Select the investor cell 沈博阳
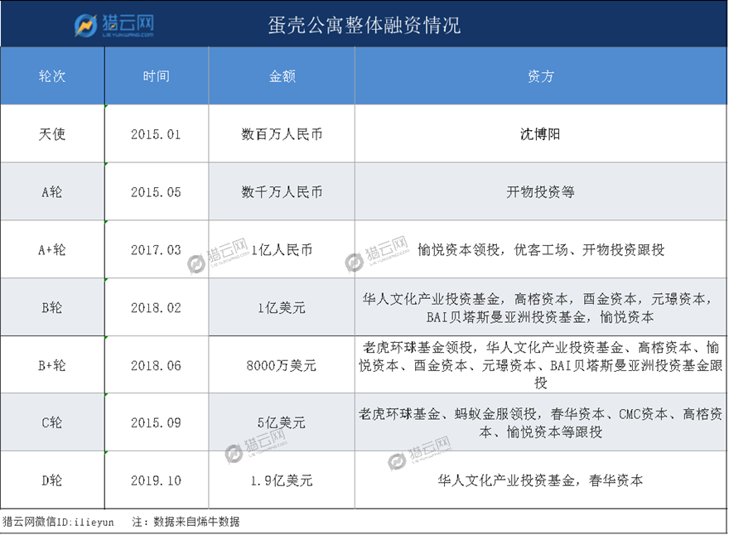Image resolution: width=729 pixels, height=535 pixels. point(541,134)
